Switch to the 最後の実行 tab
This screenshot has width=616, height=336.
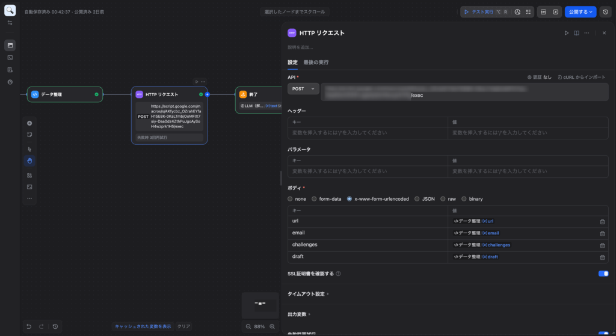pyautogui.click(x=316, y=63)
